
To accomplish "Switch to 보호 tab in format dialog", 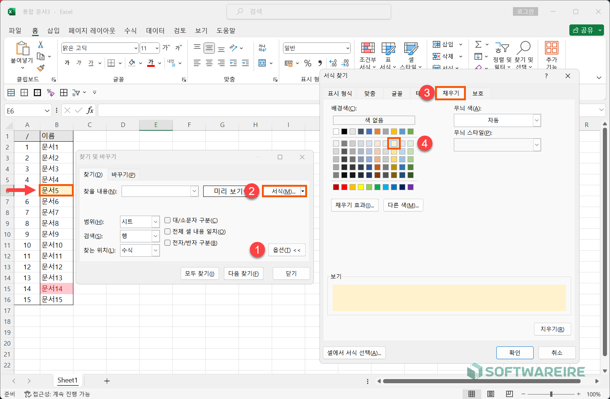I will pos(478,93).
